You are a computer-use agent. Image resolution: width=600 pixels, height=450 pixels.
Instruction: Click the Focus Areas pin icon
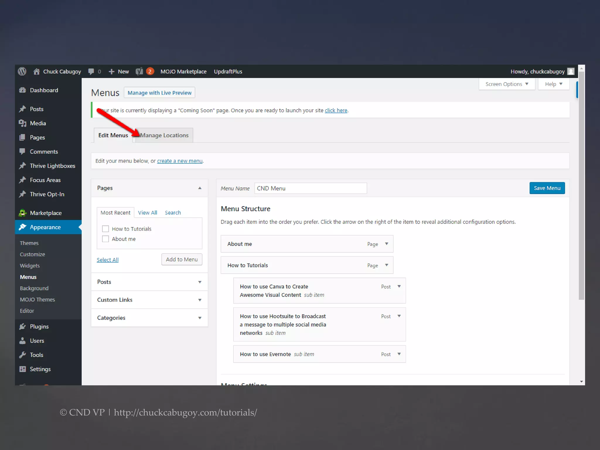tap(23, 180)
